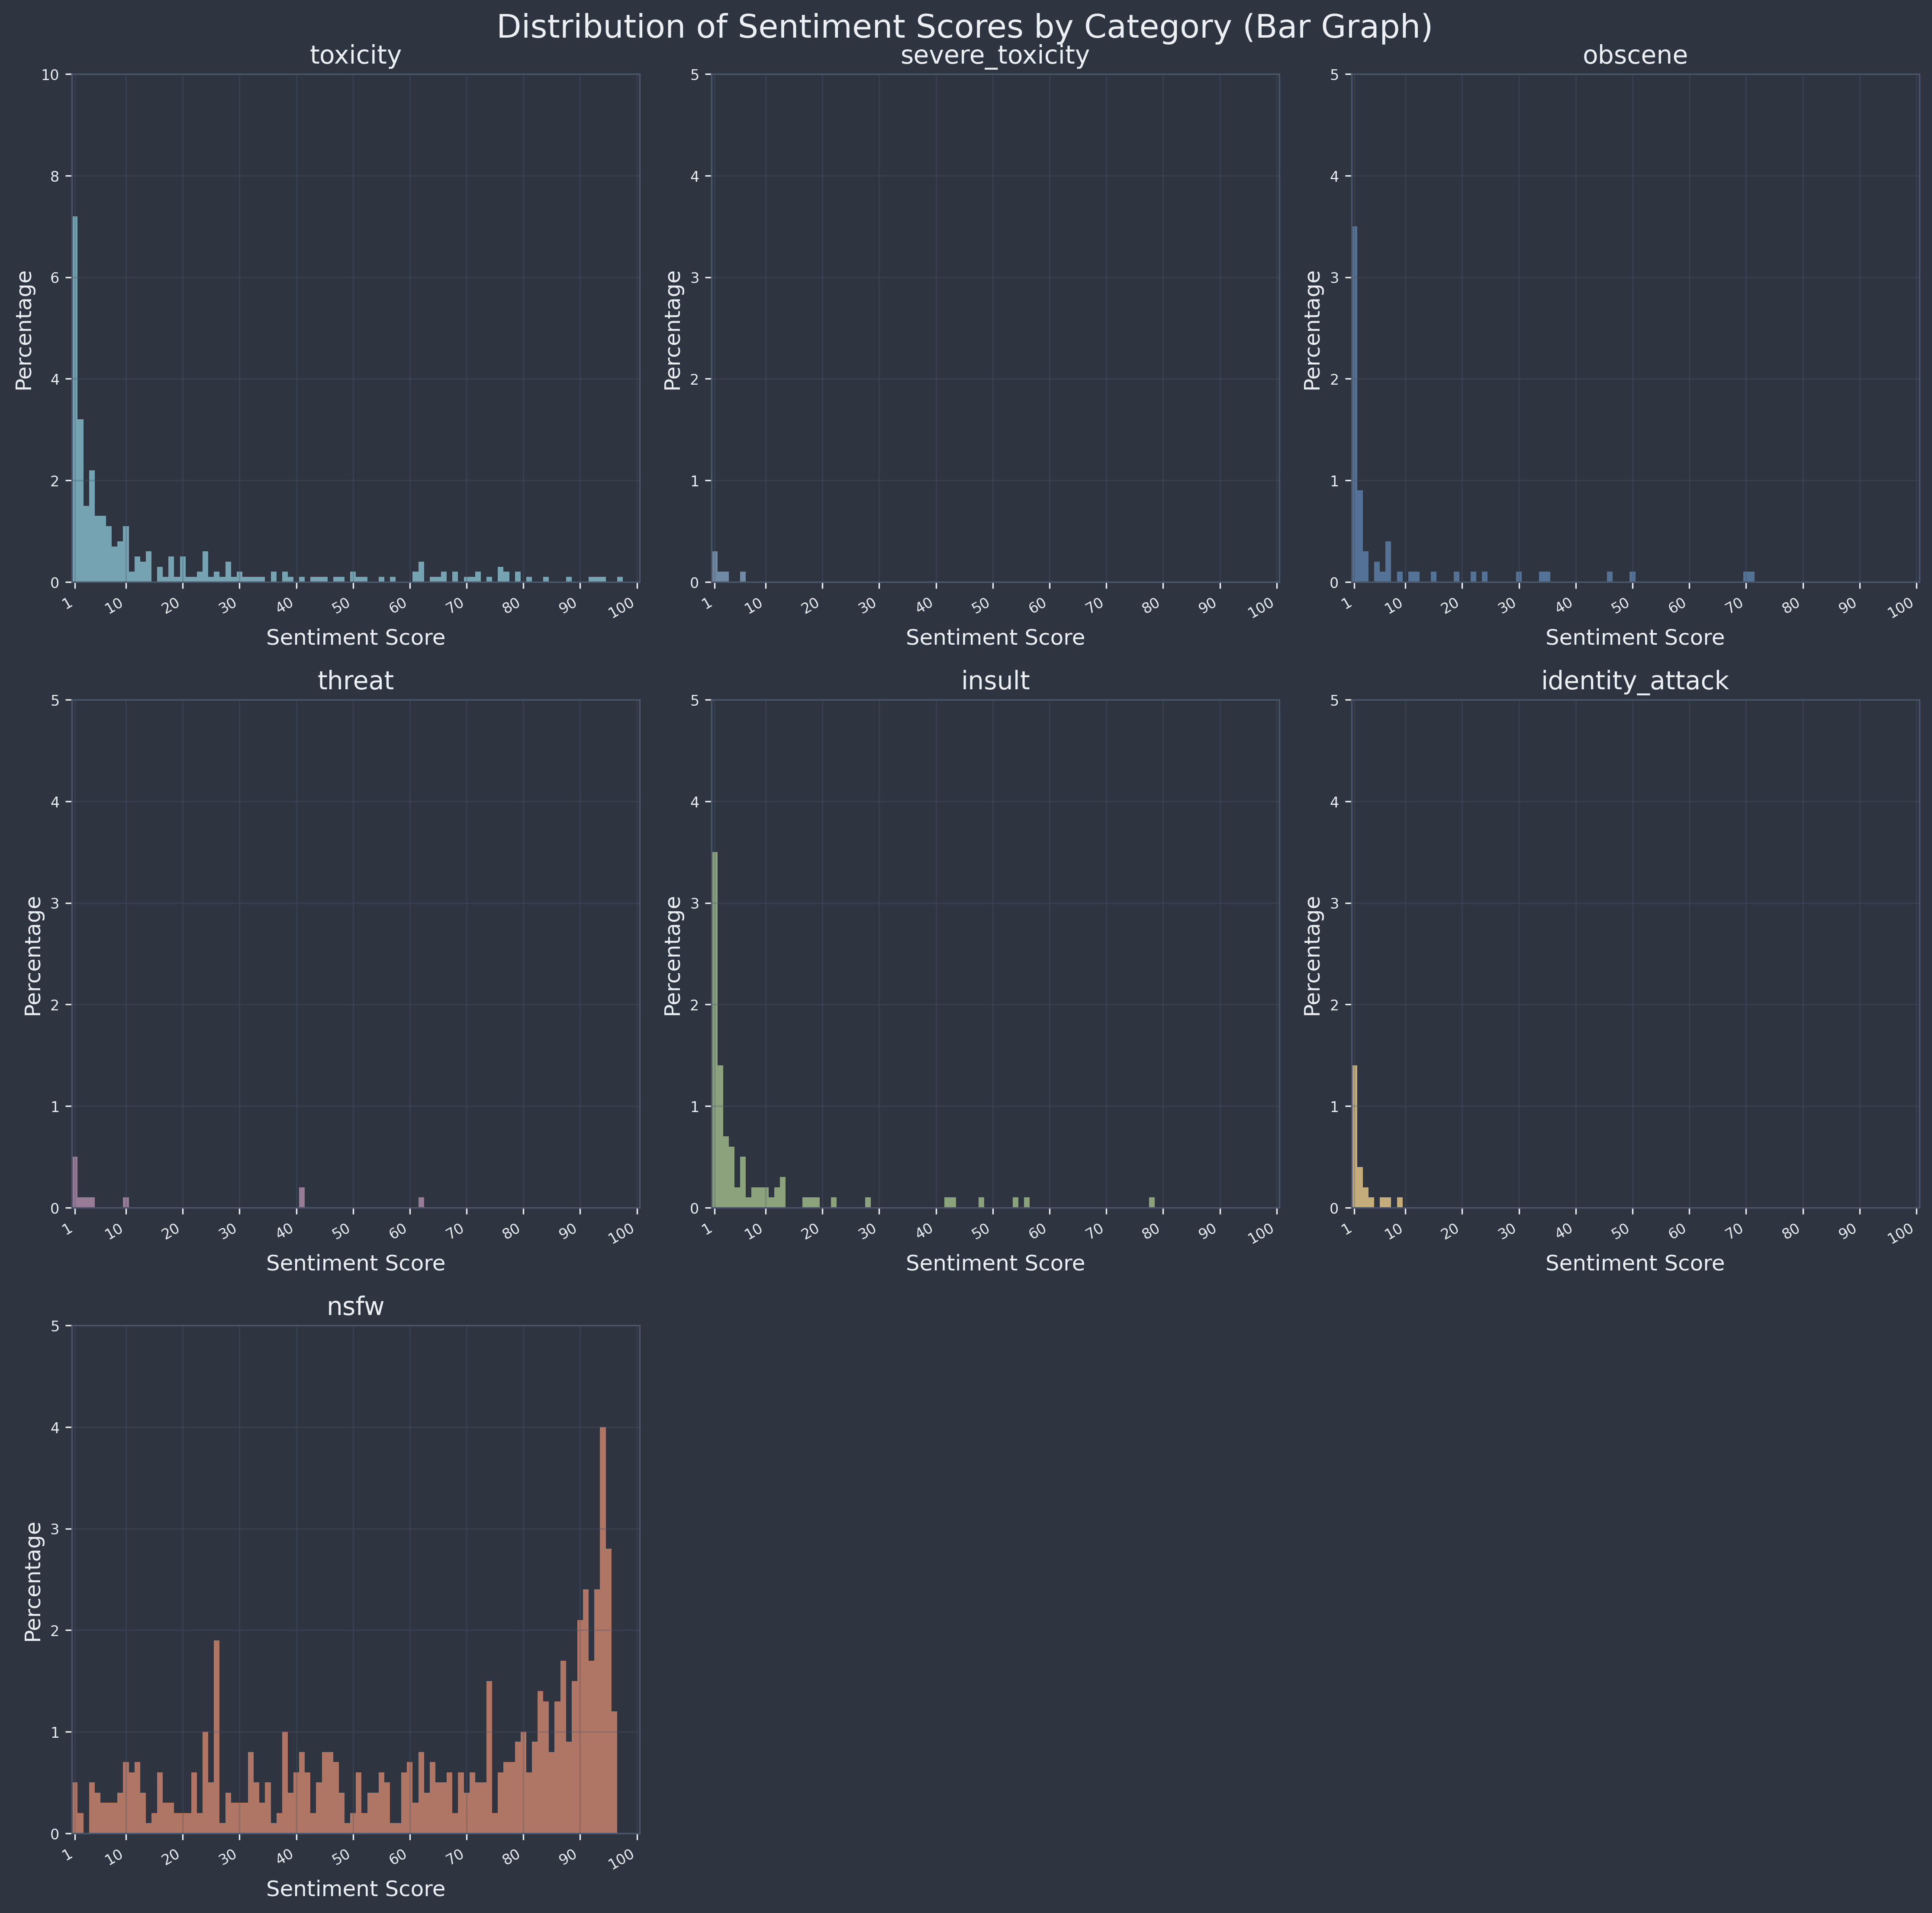This screenshot has height=1913, width=1932.
Task: Click the threat chart bar near score 40
Action: coord(302,1198)
